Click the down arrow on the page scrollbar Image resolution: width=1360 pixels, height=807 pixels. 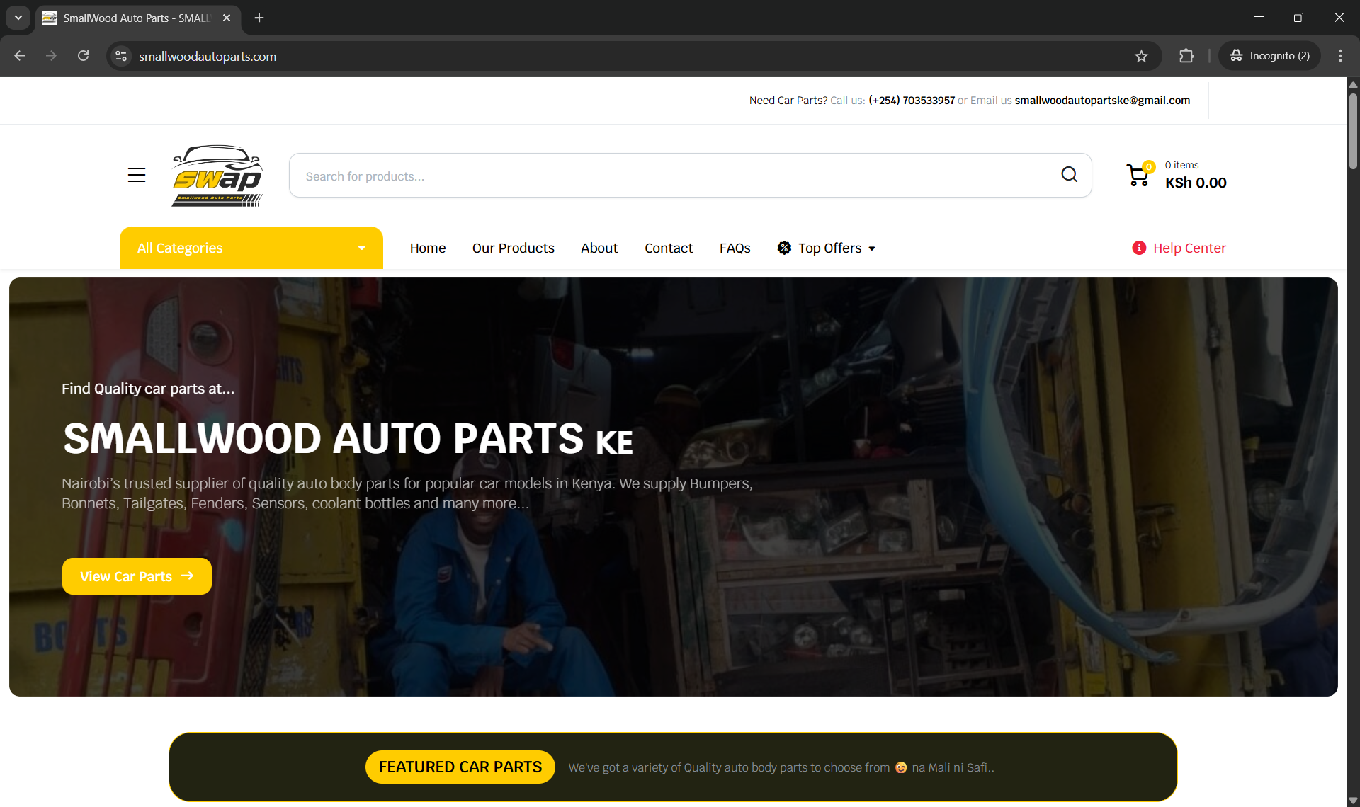1352,800
